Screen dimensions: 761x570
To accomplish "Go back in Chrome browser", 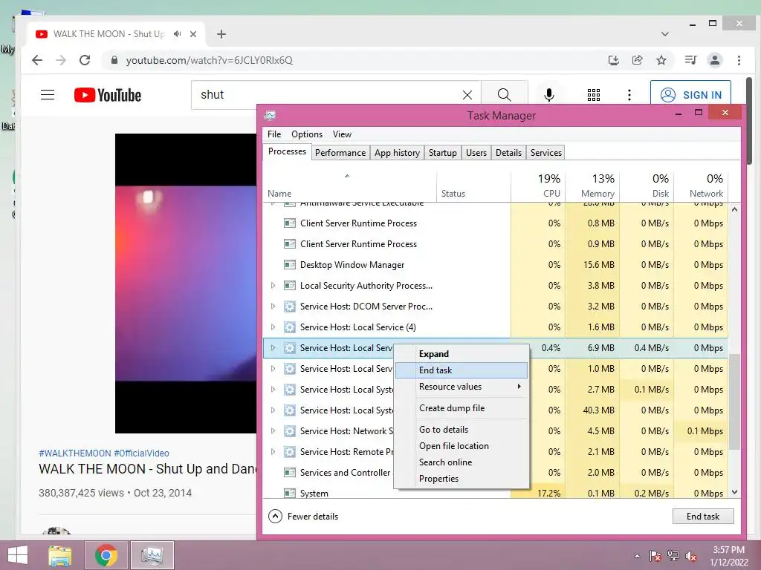I will click(x=37, y=60).
